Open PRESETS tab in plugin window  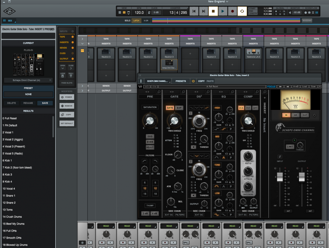[181, 81]
